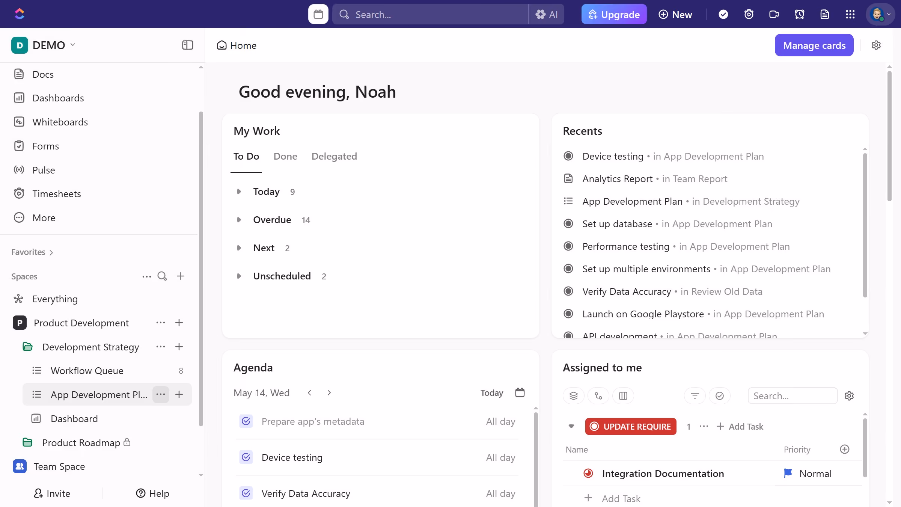Collapse the UPDATE REQUIRE task group
The width and height of the screenshot is (901, 507).
(x=571, y=426)
